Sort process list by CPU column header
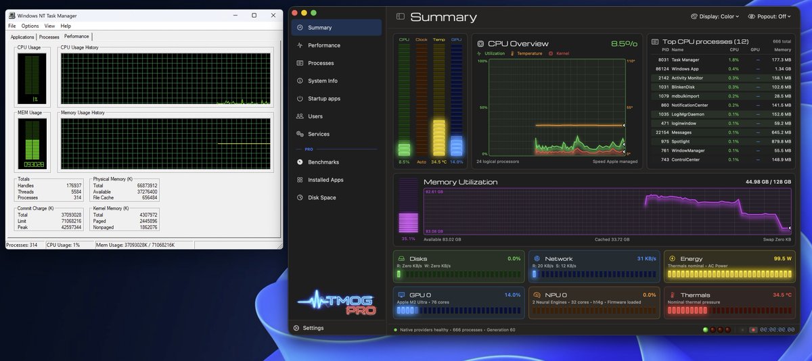This screenshot has width=812, height=361. pyautogui.click(x=734, y=49)
